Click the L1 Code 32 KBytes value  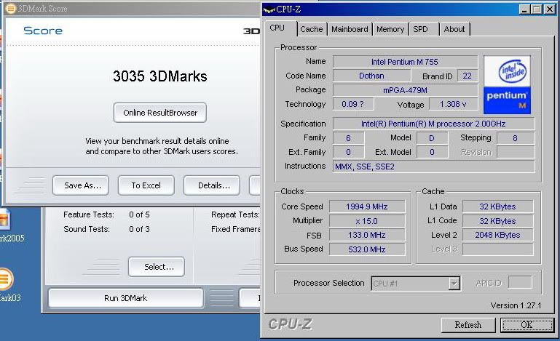tap(497, 221)
